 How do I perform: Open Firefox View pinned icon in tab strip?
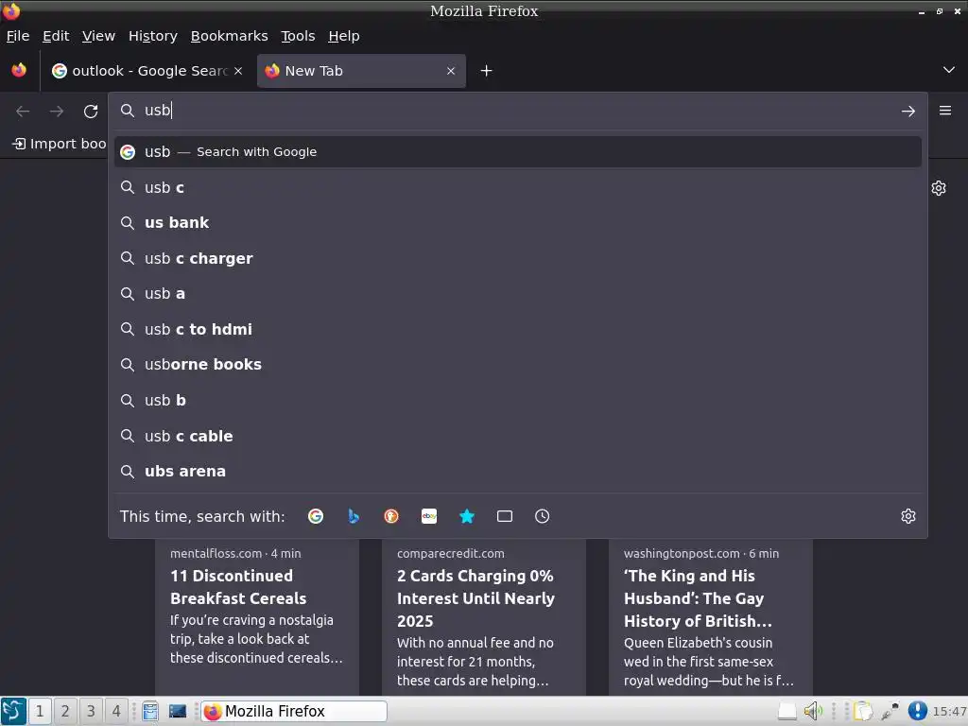[x=19, y=70]
